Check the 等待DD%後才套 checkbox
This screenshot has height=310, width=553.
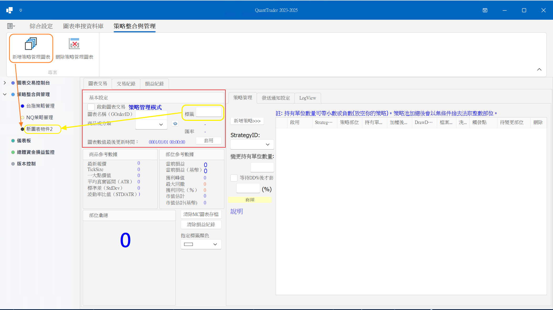point(234,178)
